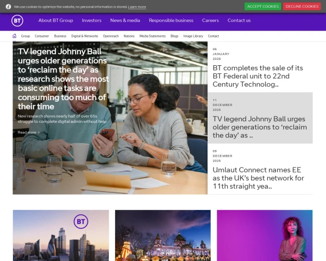
Task: Open night-time city hall card
Action: tap(163, 235)
